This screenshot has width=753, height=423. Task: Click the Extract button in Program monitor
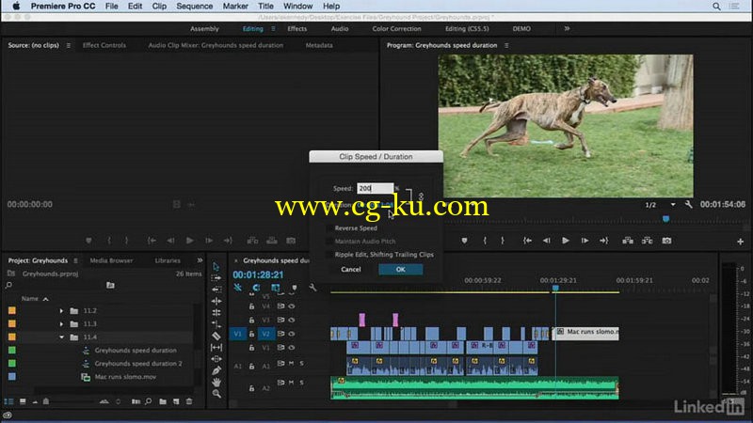click(x=647, y=241)
